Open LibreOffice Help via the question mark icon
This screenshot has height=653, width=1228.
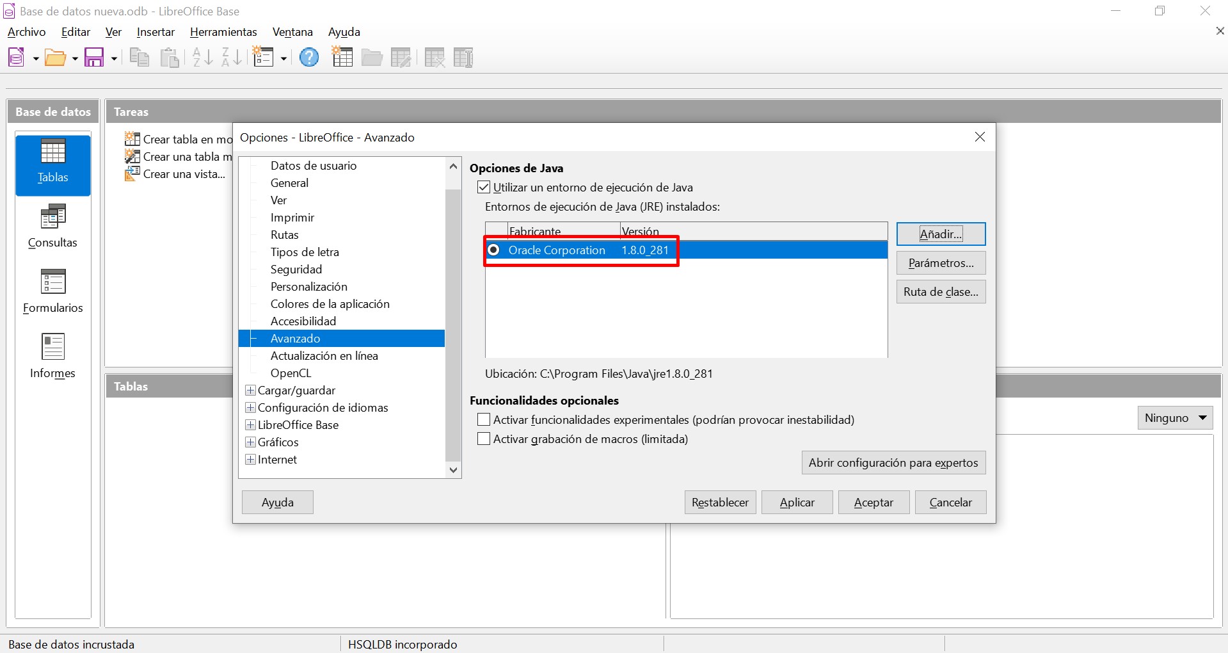coord(309,57)
